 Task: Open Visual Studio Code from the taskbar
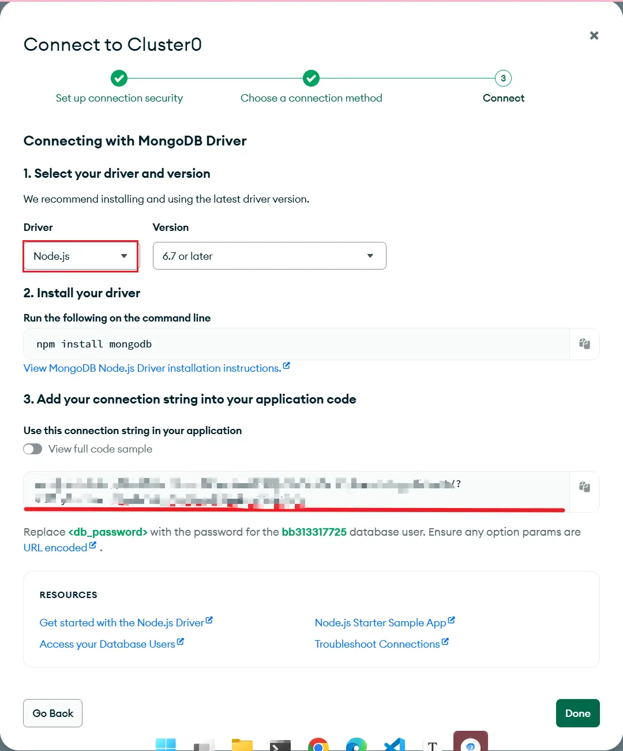(x=395, y=745)
